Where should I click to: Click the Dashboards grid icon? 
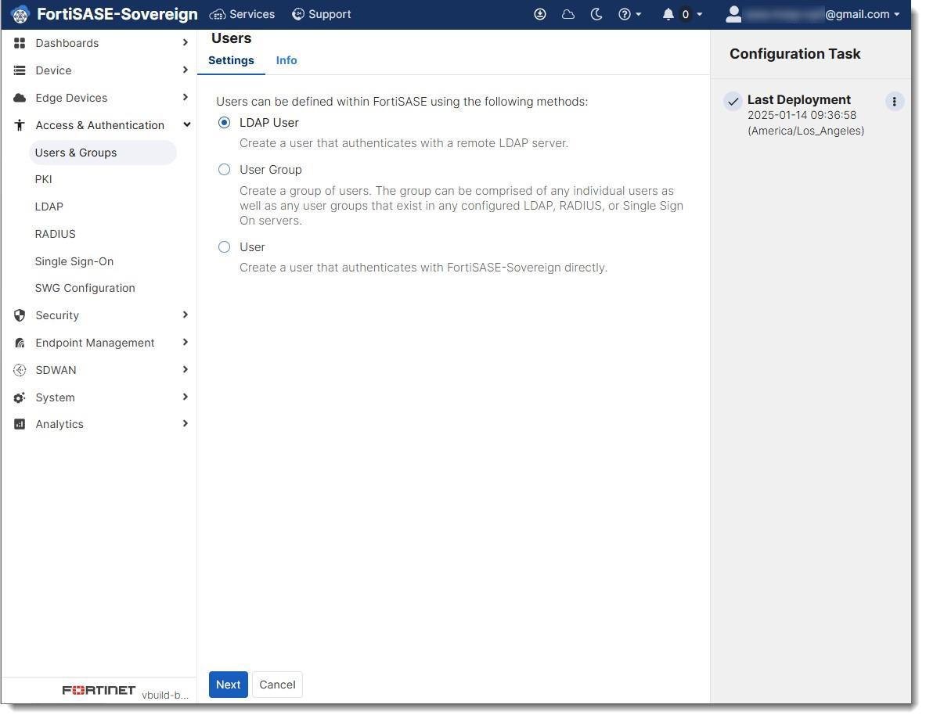point(20,43)
